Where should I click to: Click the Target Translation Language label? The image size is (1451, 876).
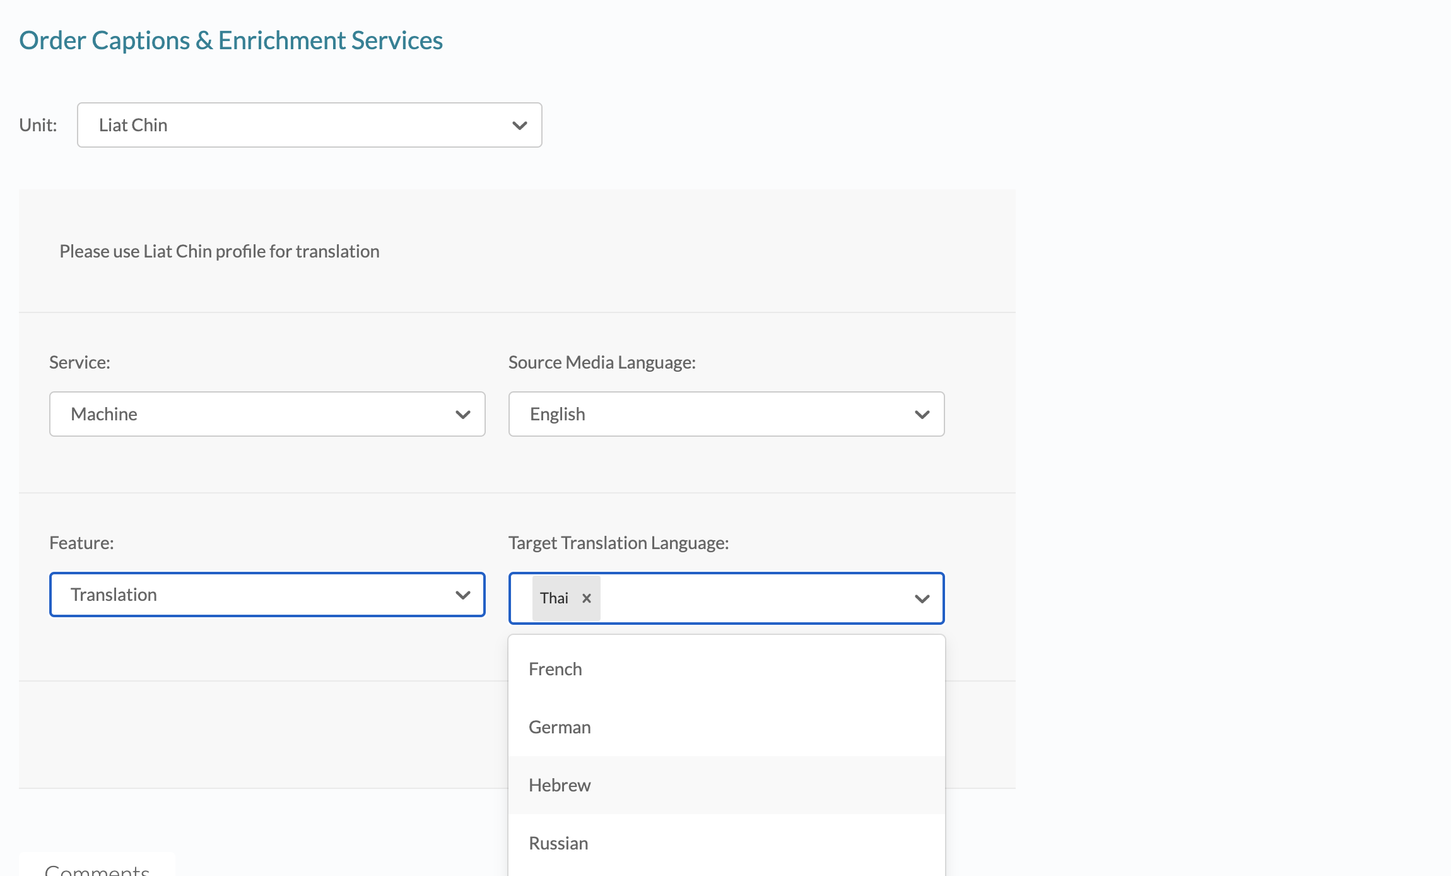618,543
